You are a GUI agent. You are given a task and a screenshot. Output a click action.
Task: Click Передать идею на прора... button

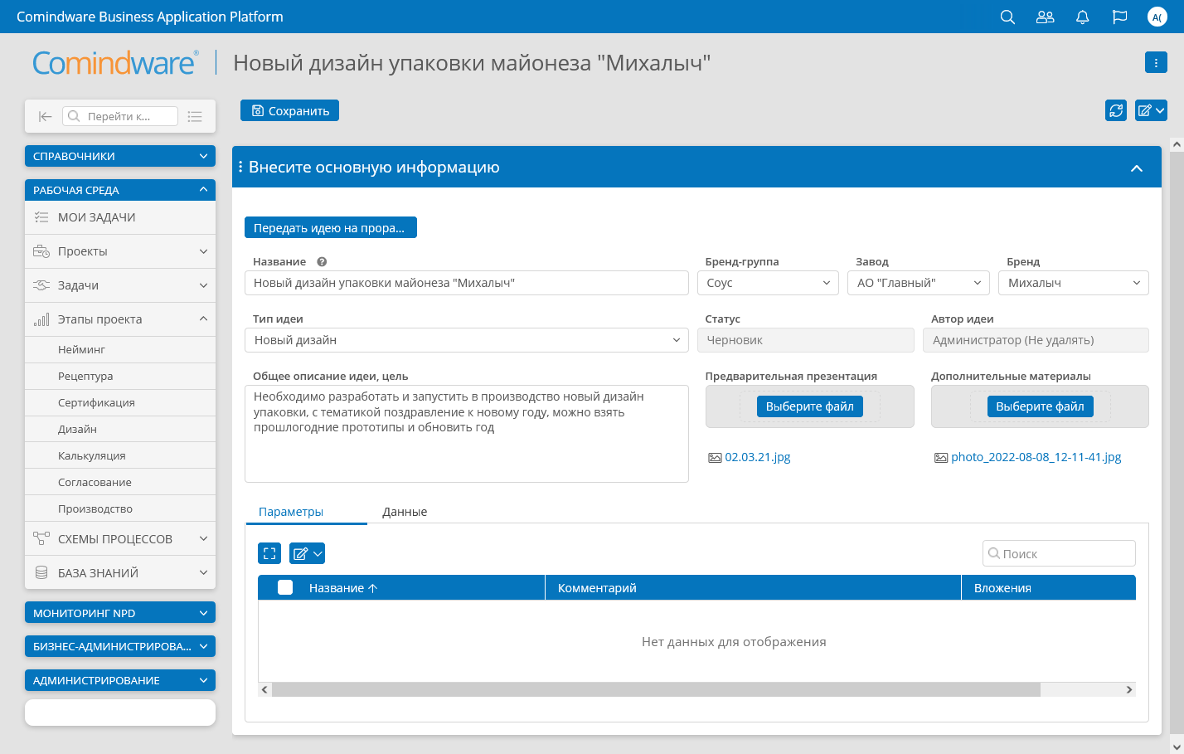point(331,227)
